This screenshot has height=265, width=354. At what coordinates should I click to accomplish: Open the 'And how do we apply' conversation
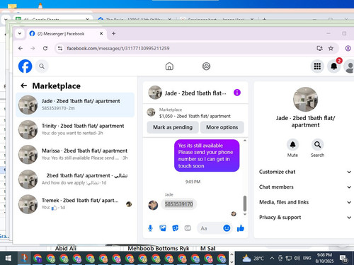pos(75,179)
